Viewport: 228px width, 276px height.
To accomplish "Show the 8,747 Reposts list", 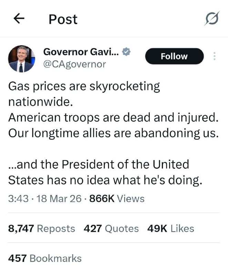I will click(41, 228).
